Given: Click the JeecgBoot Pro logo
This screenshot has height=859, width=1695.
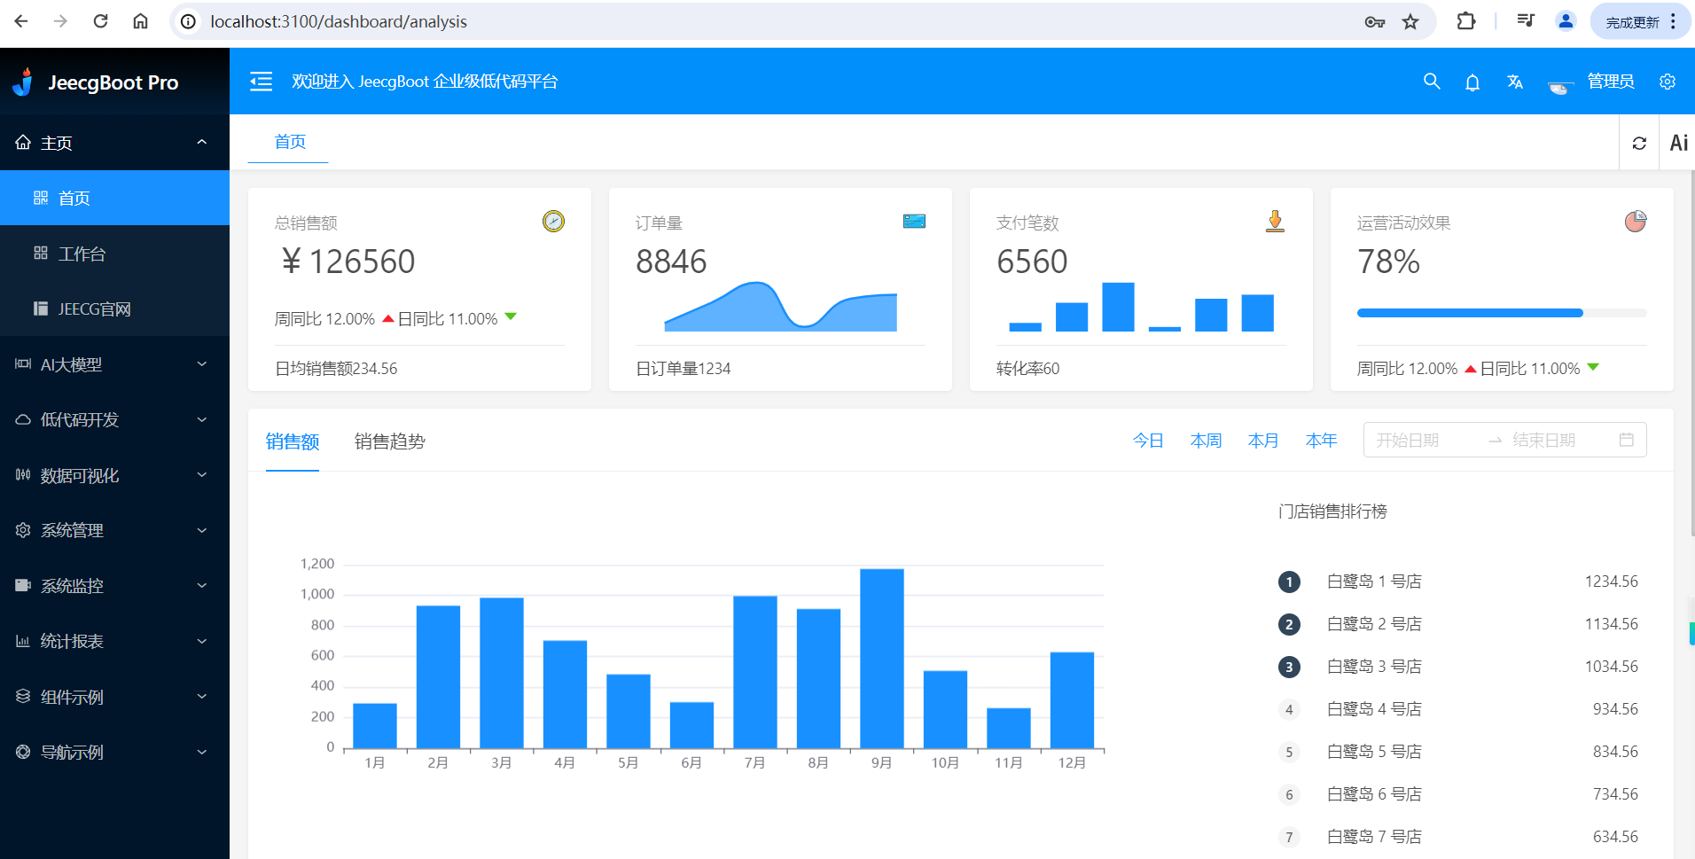Looking at the screenshot, I should (x=96, y=82).
